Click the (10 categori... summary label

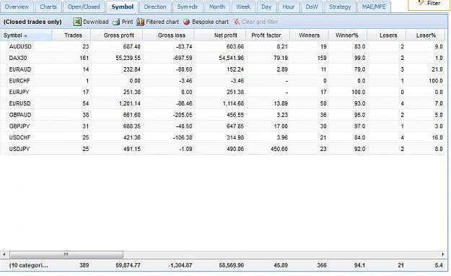click(28, 265)
